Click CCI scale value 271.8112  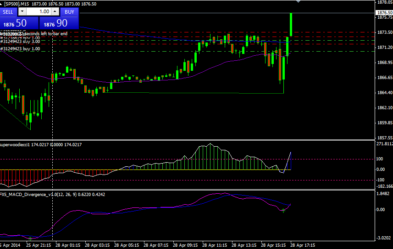pyautogui.click(x=384, y=143)
